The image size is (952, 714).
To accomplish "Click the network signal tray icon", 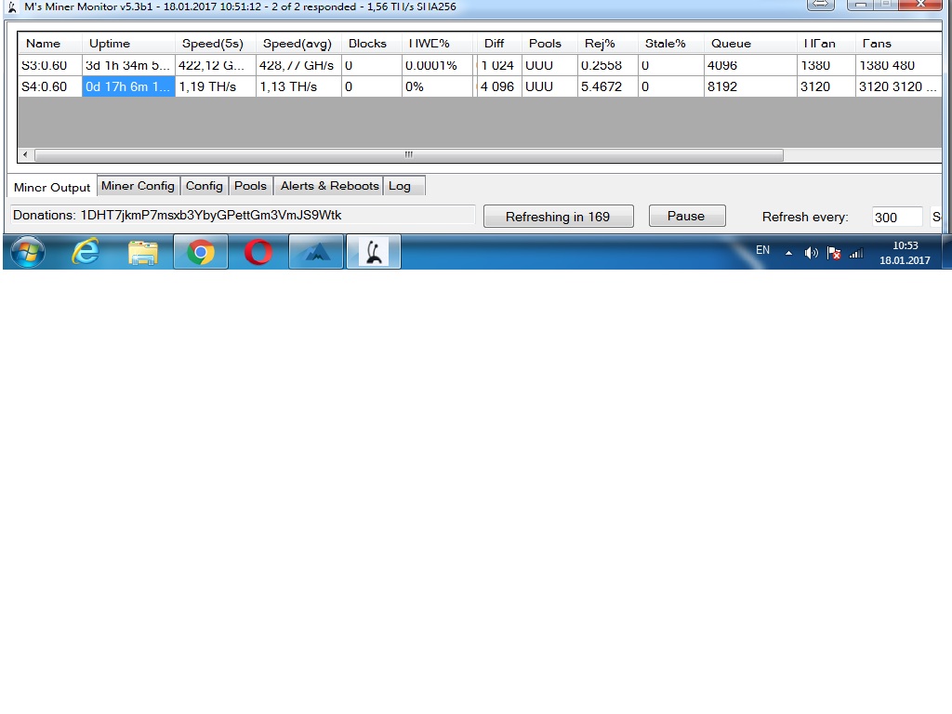I will 856,253.
